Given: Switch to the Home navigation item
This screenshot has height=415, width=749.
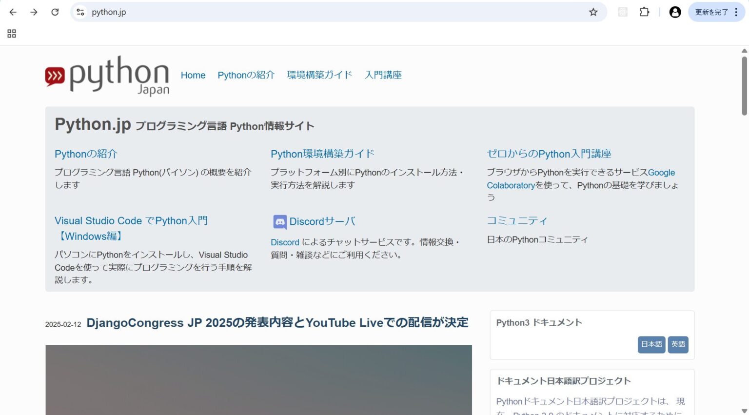Looking at the screenshot, I should coord(193,75).
